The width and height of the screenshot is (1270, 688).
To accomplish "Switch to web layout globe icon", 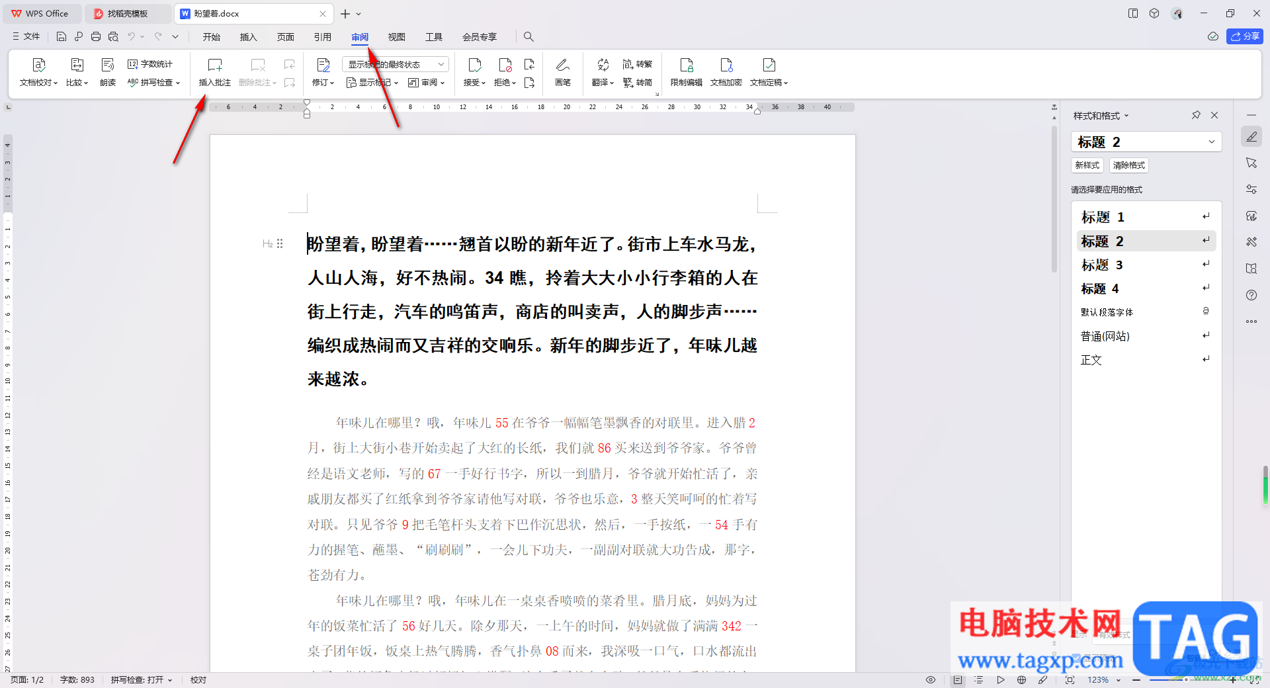I will click(1022, 680).
